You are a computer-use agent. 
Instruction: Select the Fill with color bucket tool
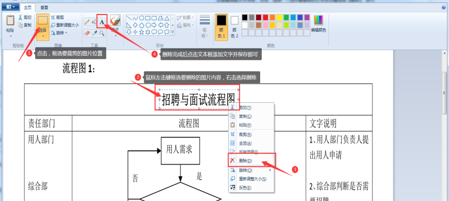click(94, 22)
